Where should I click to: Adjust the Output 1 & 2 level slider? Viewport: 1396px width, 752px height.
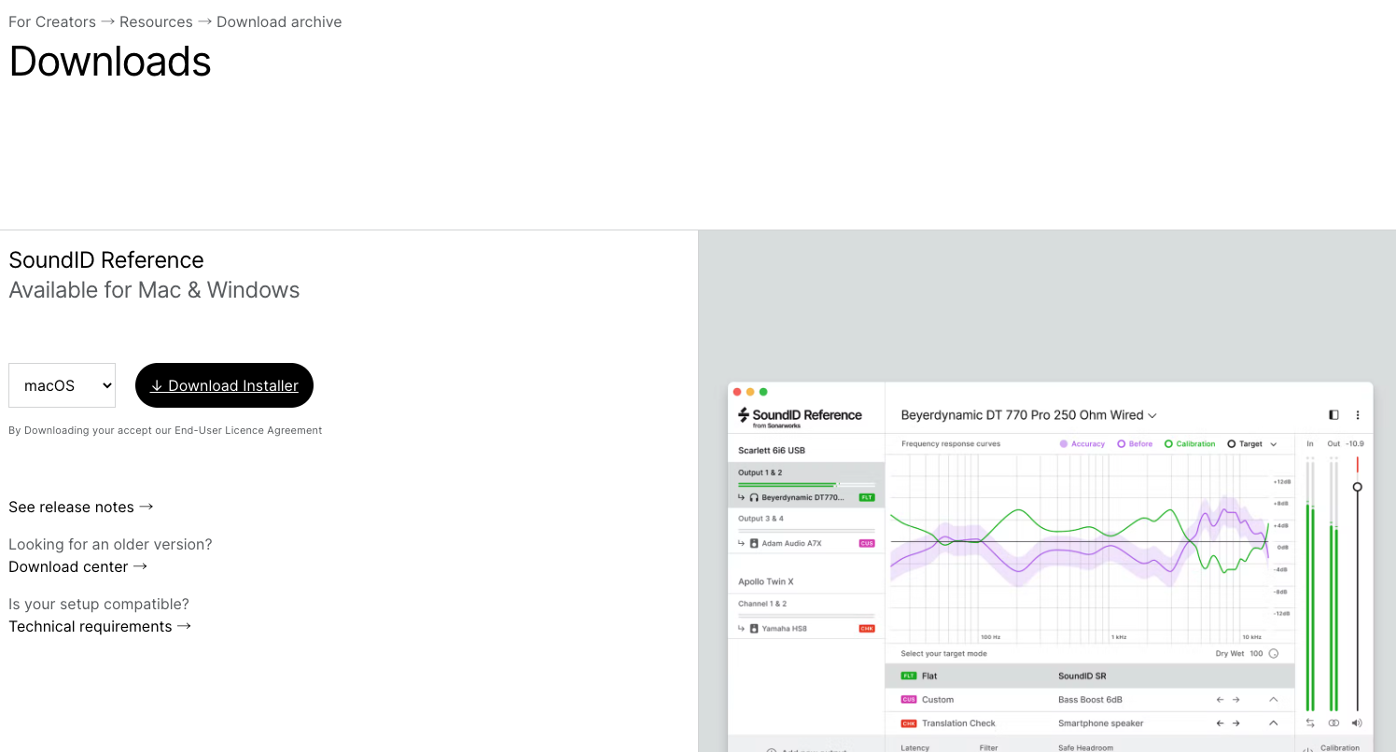coord(806,484)
